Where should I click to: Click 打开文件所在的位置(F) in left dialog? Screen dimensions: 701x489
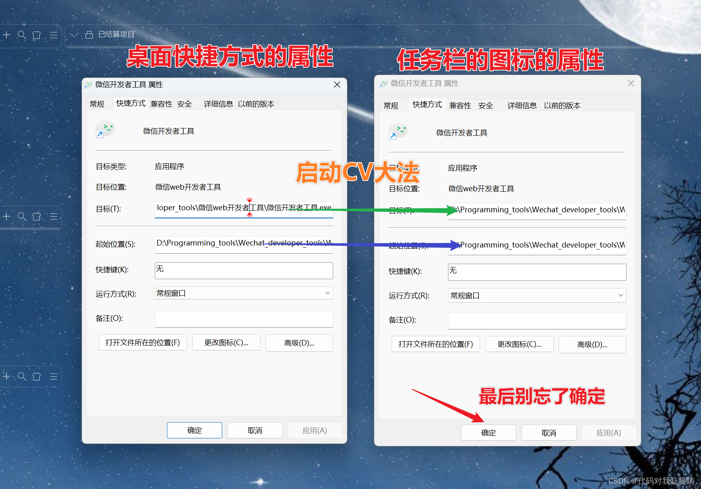[x=143, y=342]
